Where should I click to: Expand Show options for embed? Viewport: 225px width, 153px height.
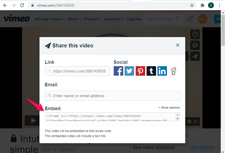[169, 107]
